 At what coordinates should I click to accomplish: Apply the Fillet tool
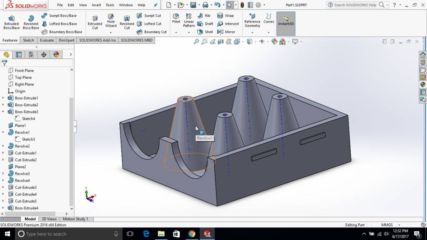click(x=176, y=18)
